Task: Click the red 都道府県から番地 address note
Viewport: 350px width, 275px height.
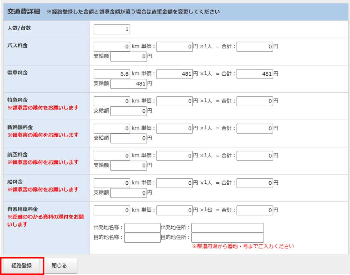Action: coord(243,246)
